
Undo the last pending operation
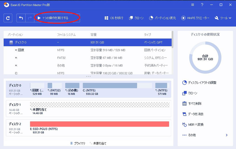click(21, 18)
